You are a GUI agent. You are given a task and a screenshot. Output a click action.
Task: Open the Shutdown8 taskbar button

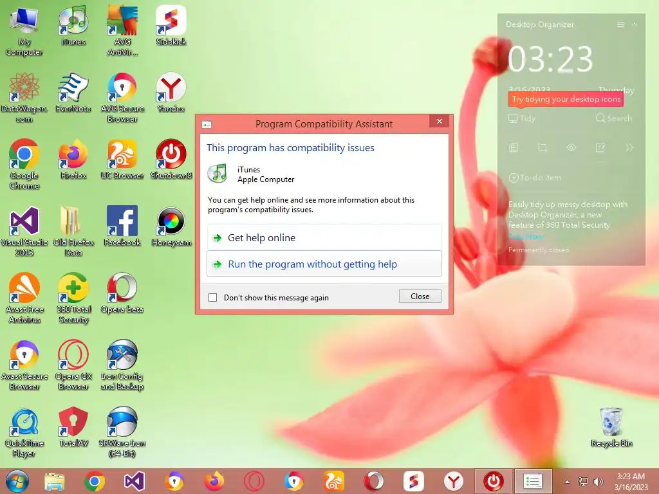coord(494,481)
